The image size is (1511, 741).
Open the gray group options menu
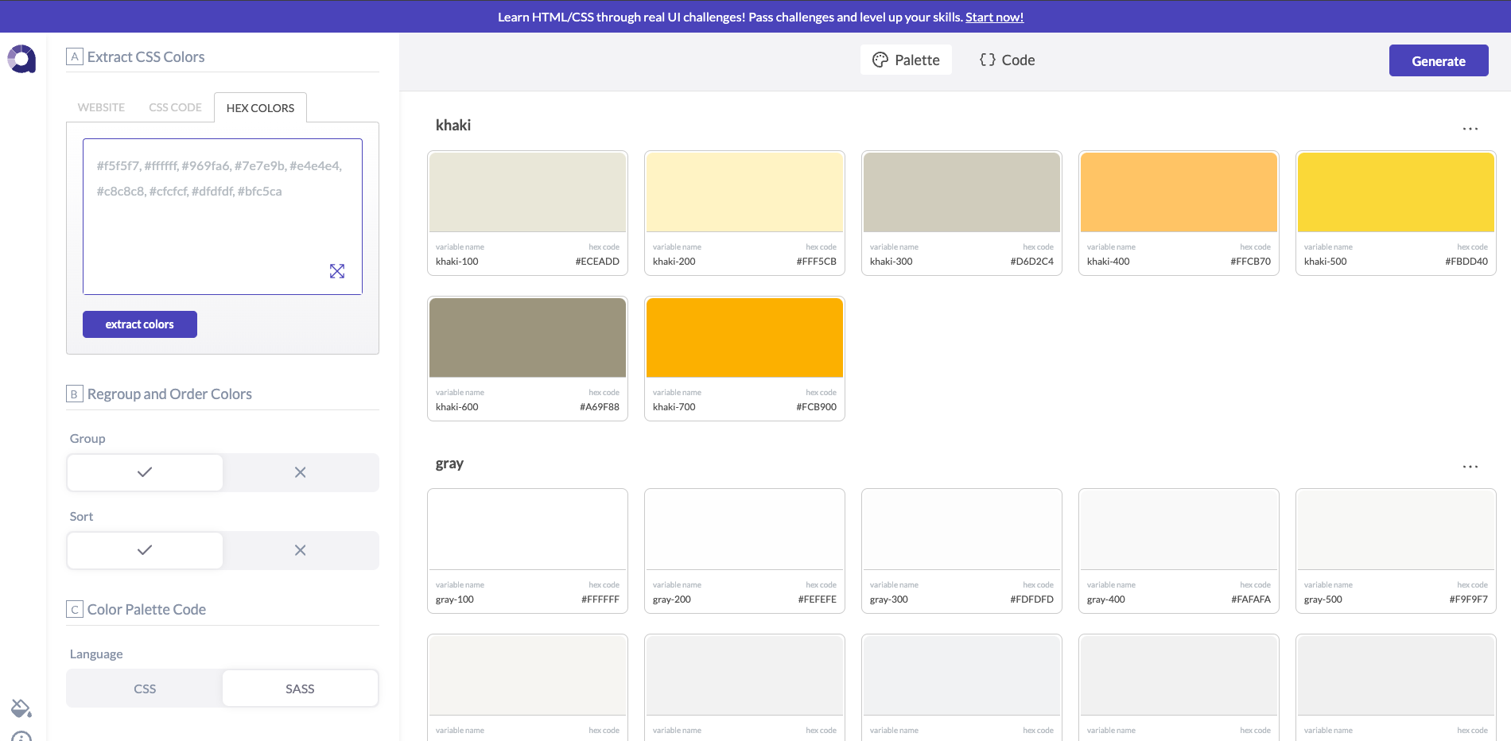pos(1470,466)
